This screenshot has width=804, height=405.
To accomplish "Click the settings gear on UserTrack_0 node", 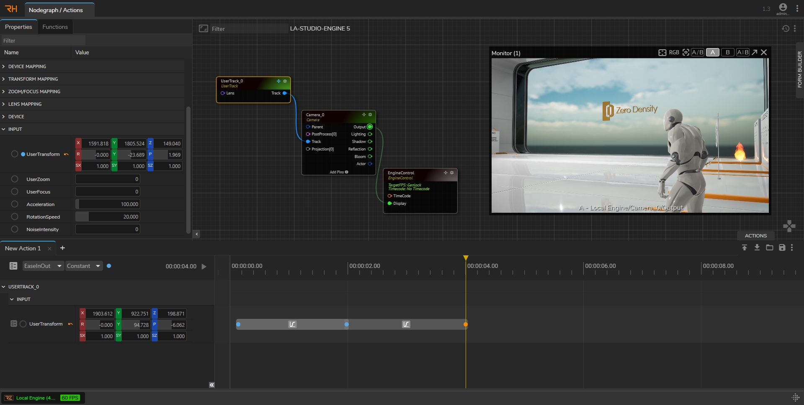I will pos(285,81).
